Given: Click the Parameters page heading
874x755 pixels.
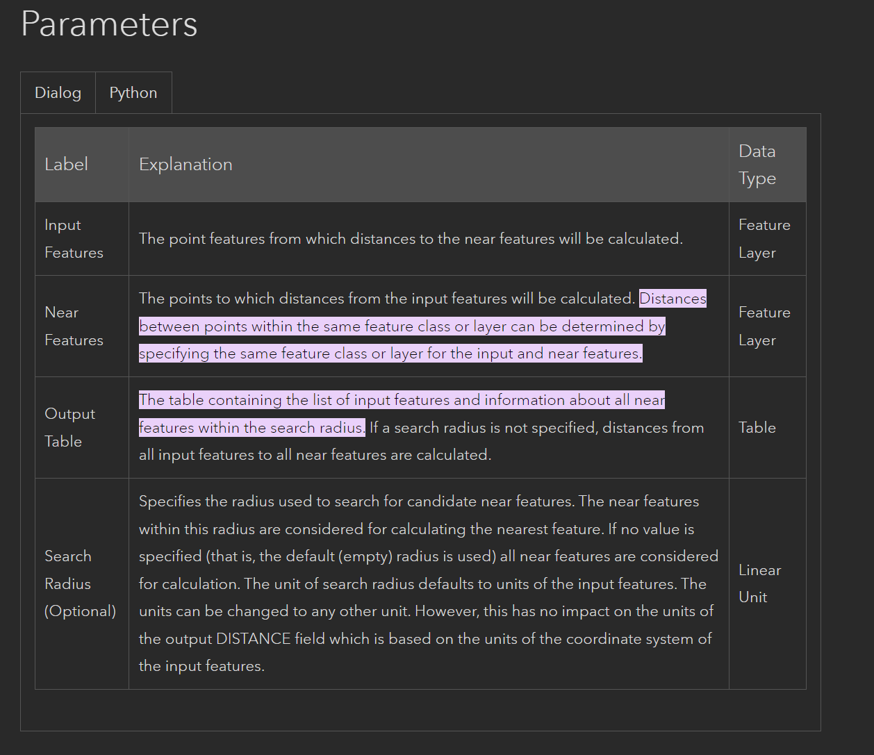Looking at the screenshot, I should click(x=108, y=24).
